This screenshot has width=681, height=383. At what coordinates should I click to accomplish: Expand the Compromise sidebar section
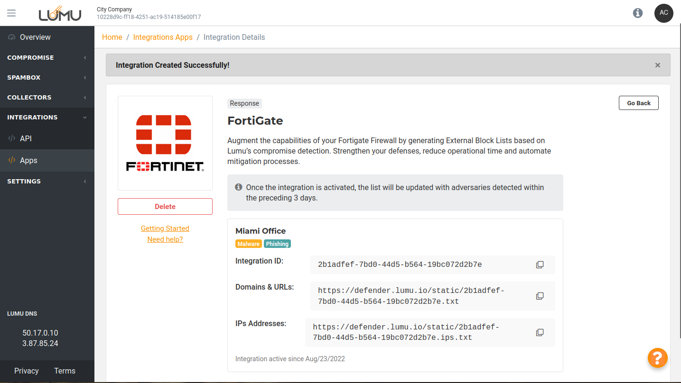[x=47, y=57]
